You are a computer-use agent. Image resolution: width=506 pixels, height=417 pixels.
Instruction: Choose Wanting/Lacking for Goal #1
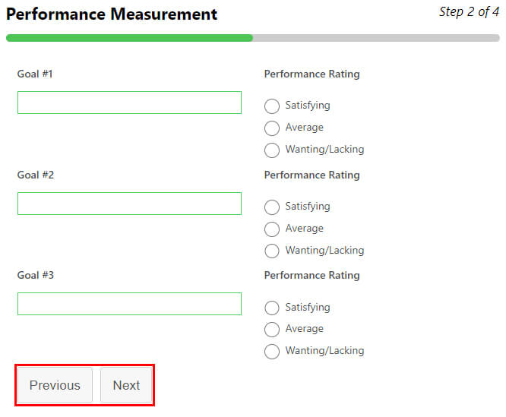272,150
